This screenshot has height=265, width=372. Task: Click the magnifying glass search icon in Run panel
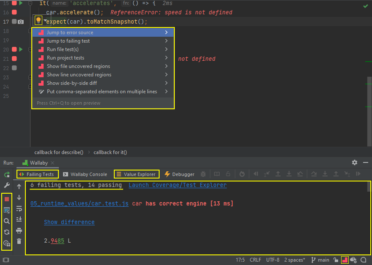[x=7, y=221]
